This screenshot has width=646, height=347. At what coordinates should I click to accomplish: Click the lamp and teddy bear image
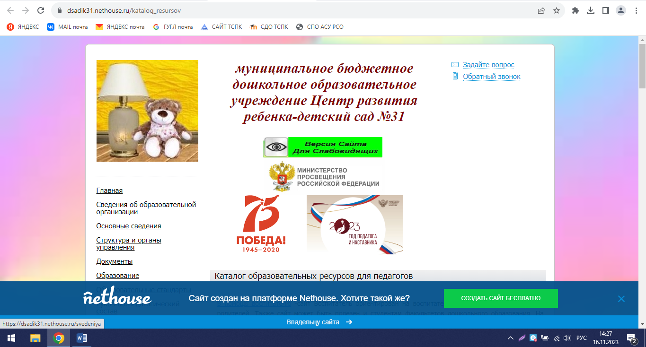147,111
